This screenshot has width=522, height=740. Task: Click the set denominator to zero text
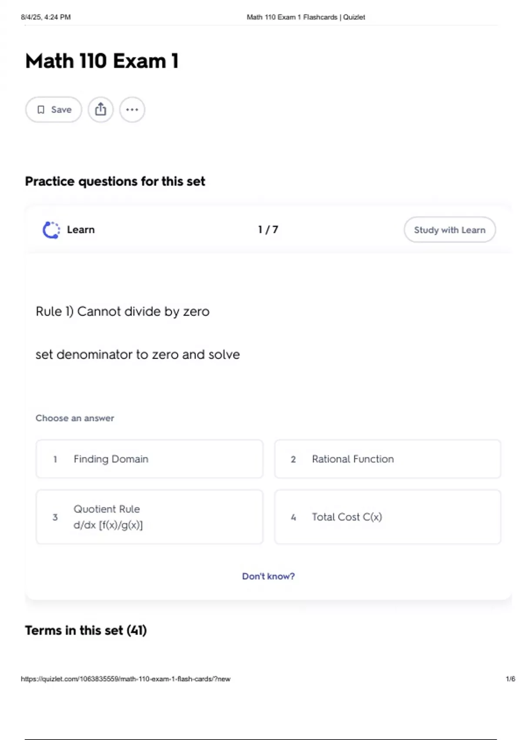(x=137, y=354)
